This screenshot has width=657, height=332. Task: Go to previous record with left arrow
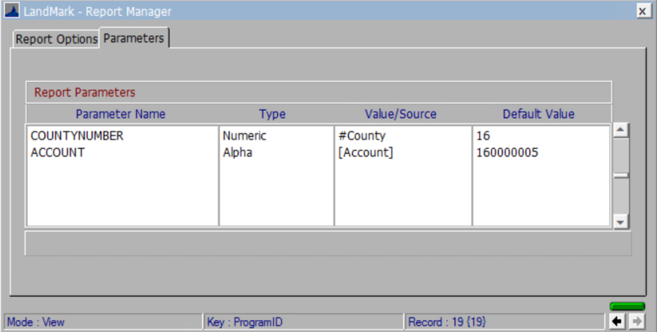[x=617, y=322]
